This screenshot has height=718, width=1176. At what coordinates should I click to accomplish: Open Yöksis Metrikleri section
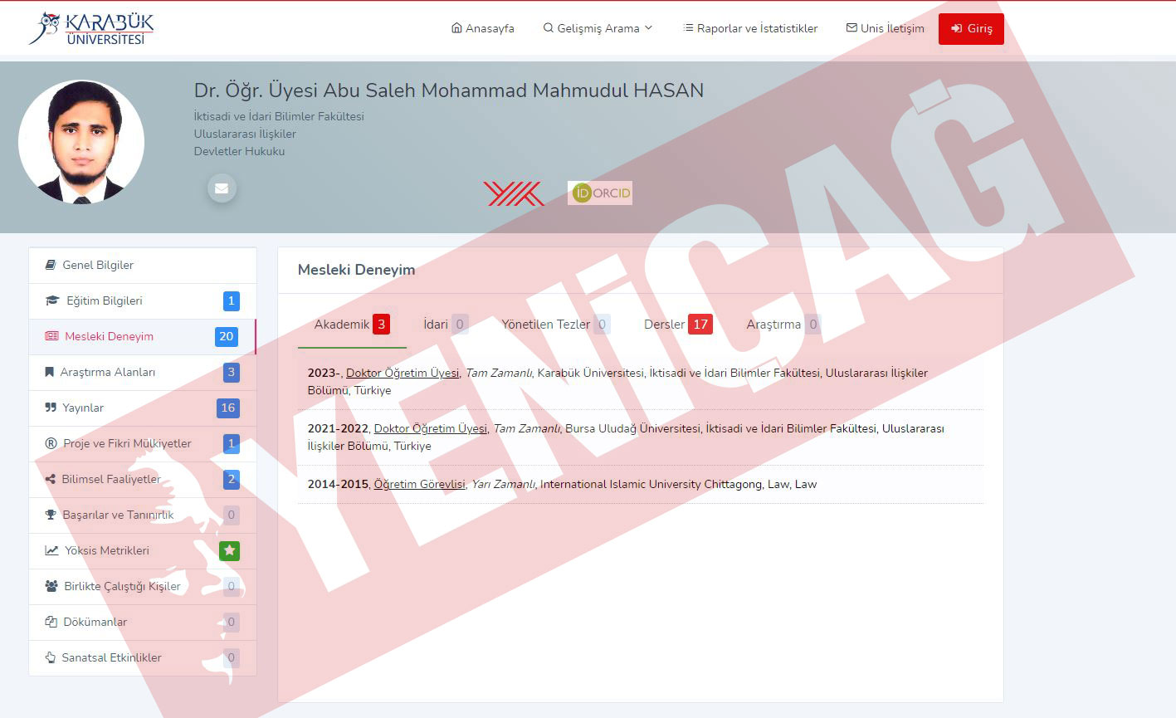143,550
